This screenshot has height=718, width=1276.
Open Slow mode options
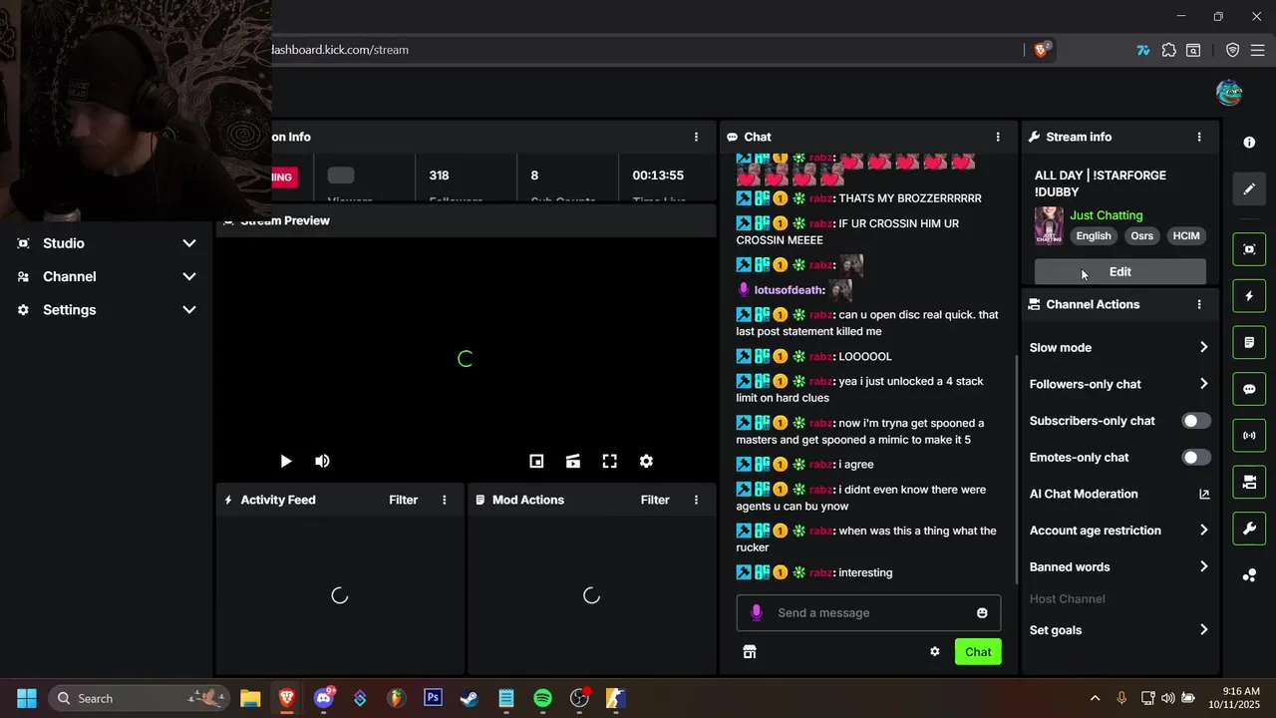(x=1119, y=347)
